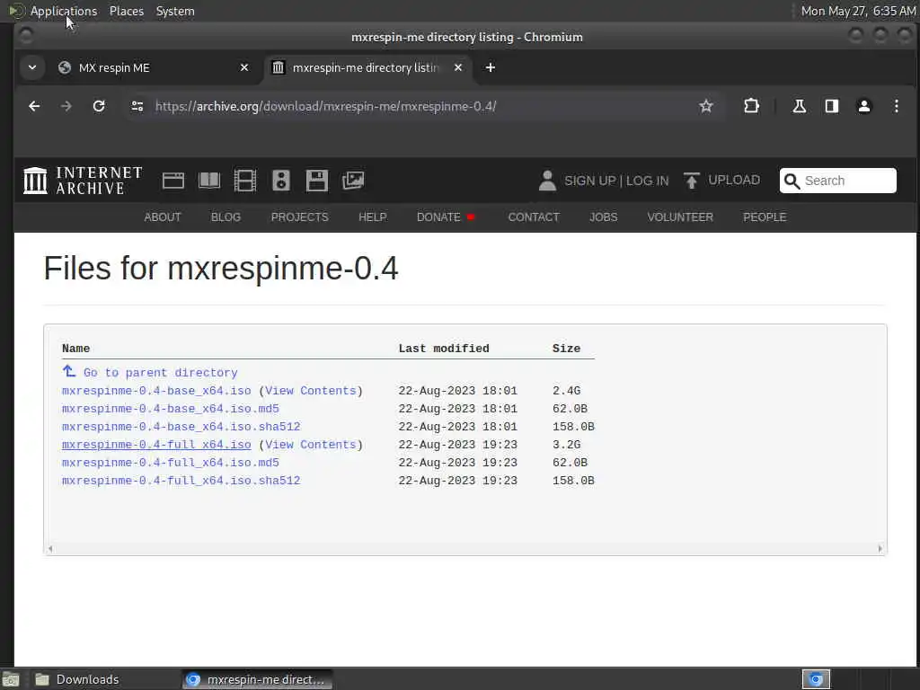This screenshot has height=690, width=920.
Task: View Contents of the base_x64.iso
Action: point(310,391)
